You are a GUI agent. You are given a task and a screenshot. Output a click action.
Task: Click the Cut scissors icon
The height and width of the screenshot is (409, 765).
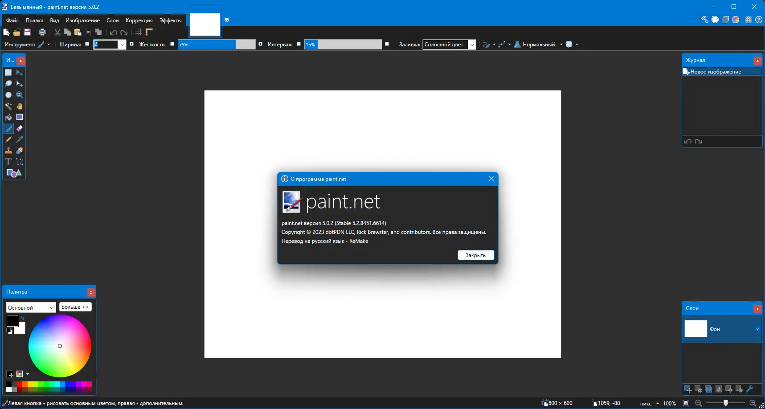57,32
